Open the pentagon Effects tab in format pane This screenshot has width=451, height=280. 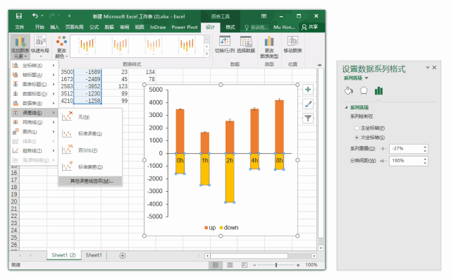[x=364, y=91]
